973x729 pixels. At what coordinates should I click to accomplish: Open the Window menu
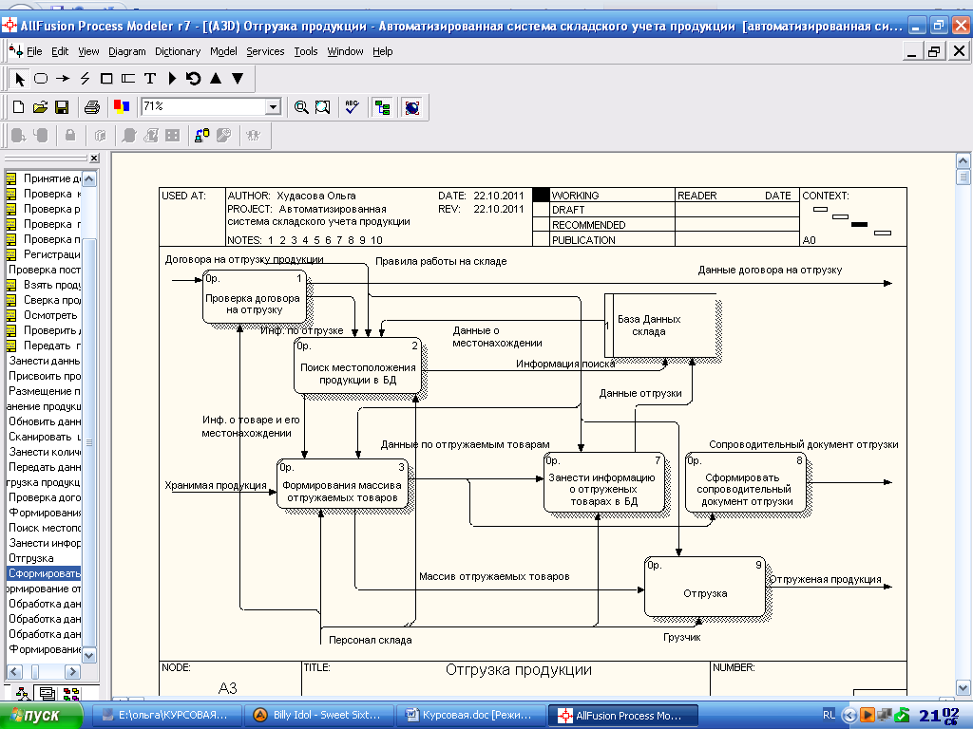pos(345,51)
